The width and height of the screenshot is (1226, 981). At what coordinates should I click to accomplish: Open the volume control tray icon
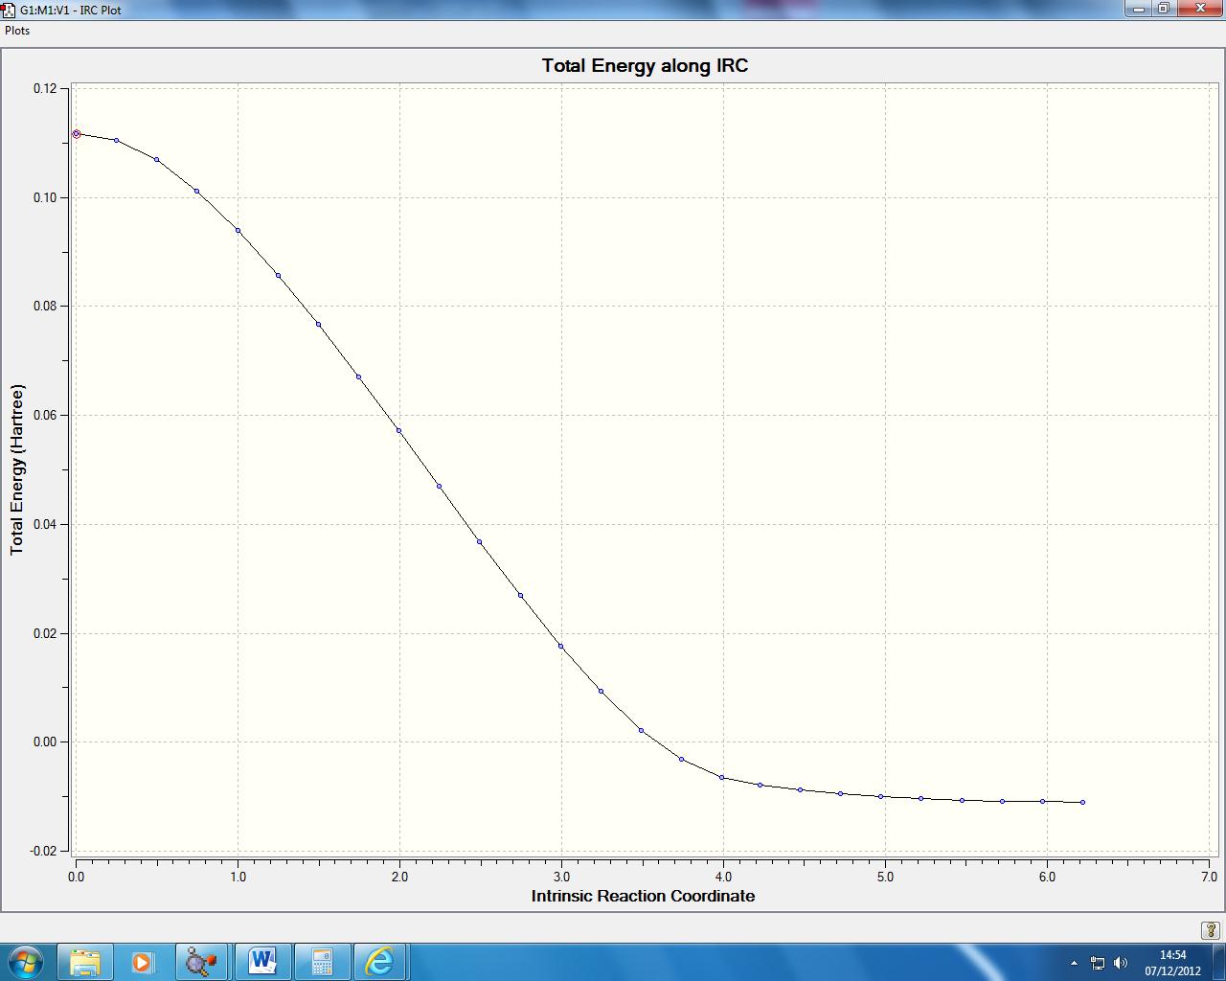[x=1121, y=963]
